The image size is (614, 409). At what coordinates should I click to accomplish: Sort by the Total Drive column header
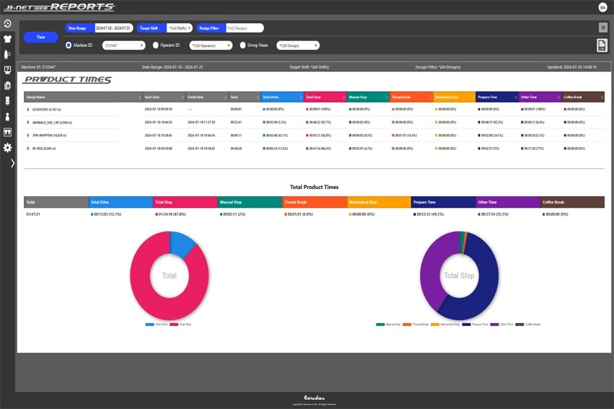[x=281, y=97]
